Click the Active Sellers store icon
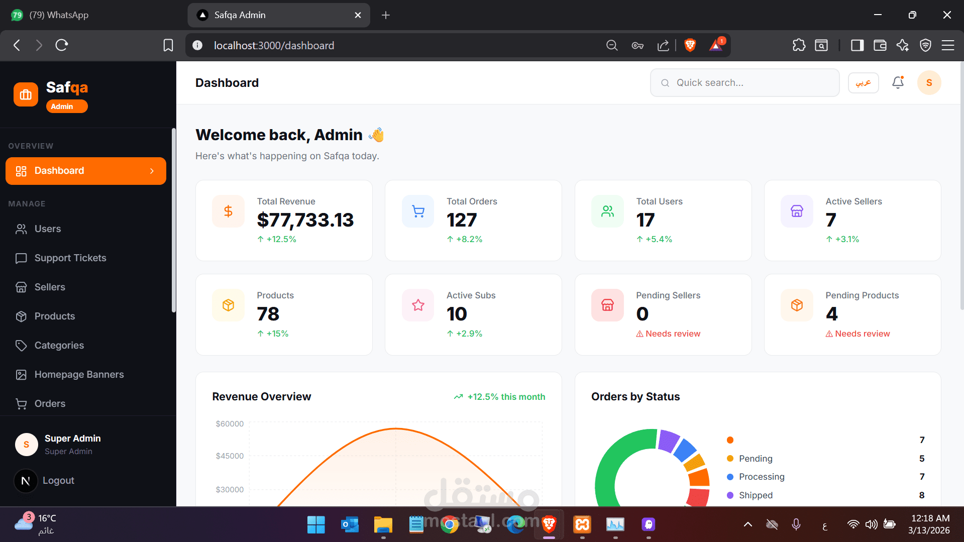Image resolution: width=964 pixels, height=542 pixels. [x=797, y=211]
